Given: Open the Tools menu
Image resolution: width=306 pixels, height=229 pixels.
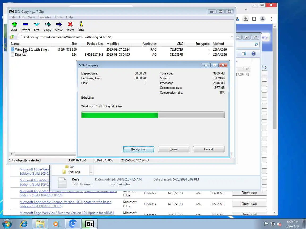Looking at the screenshot, I should click(58, 17).
